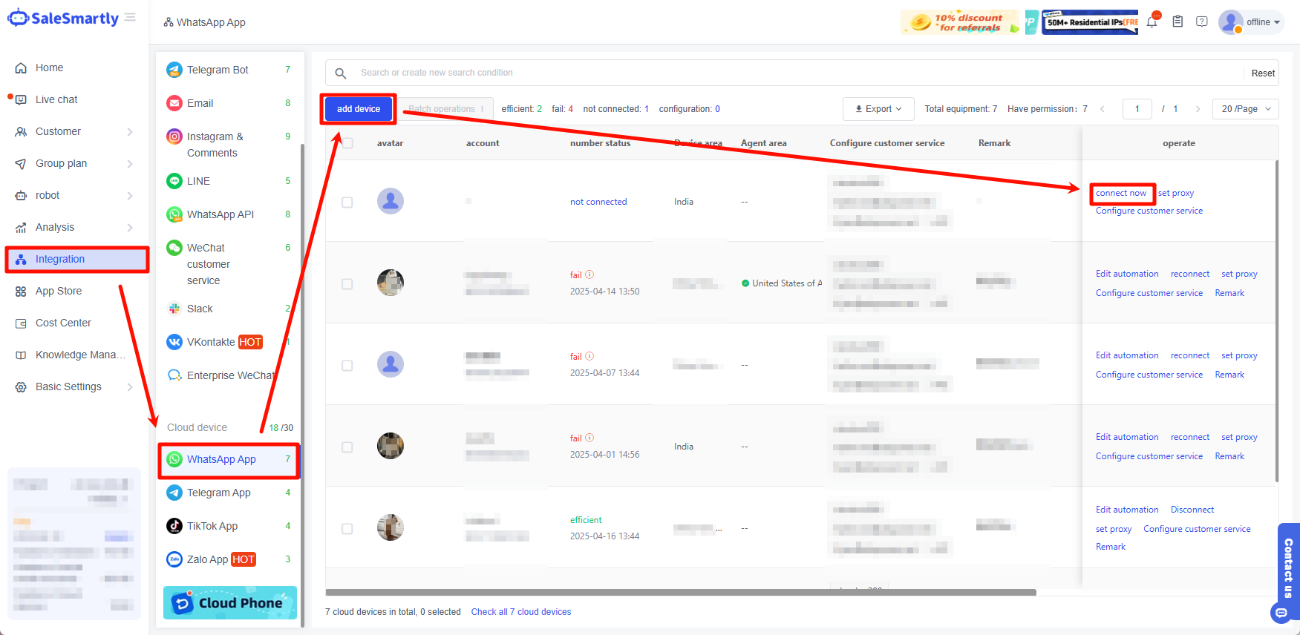Click the search magnifier icon
The height and width of the screenshot is (635, 1300).
[341, 73]
